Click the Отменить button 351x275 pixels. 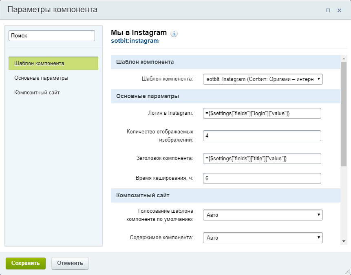click(x=70, y=263)
